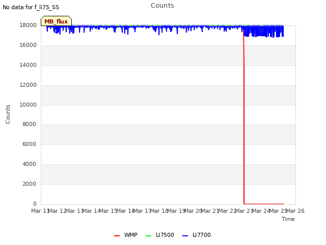Click the Time x-axis label
The height and width of the screenshot is (245, 326).
(x=288, y=219)
